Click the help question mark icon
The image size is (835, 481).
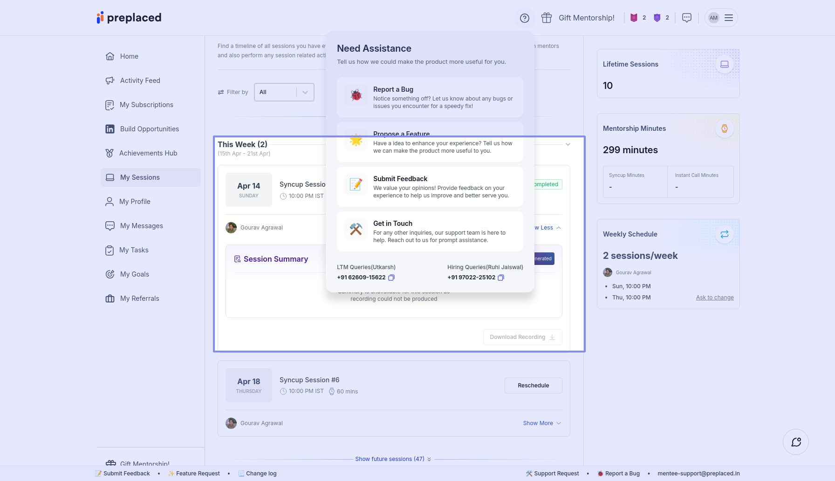524,18
